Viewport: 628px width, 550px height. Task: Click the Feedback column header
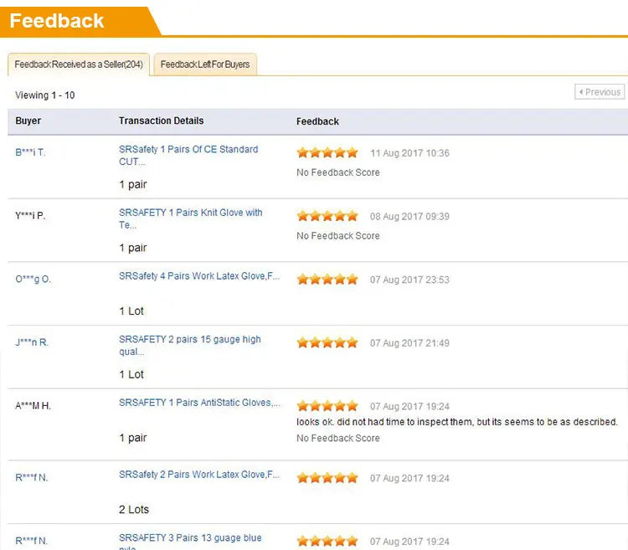click(x=317, y=121)
